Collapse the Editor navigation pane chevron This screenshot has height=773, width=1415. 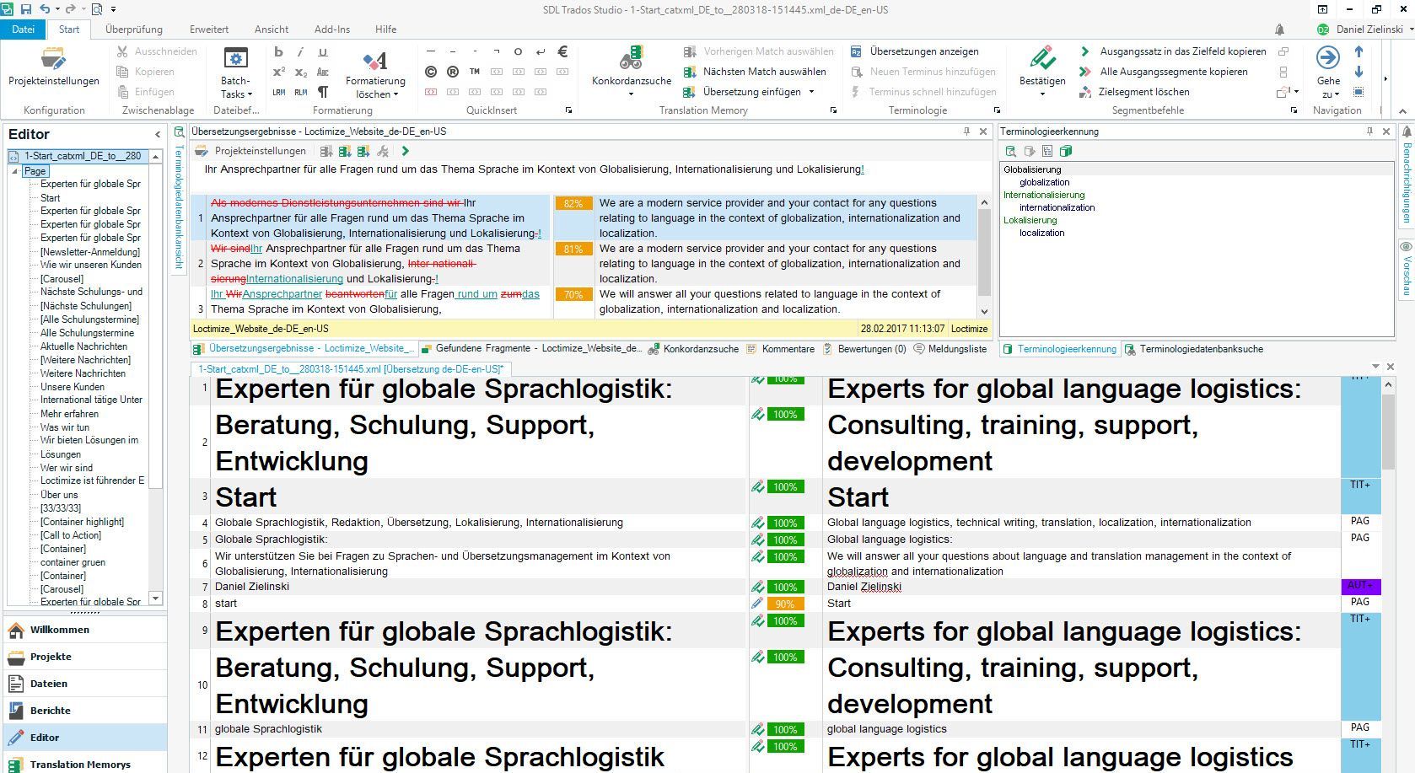point(158,134)
